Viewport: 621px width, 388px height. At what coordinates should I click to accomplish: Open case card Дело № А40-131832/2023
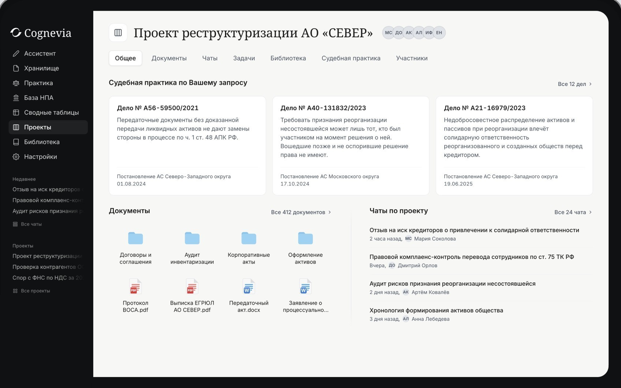[x=351, y=146]
